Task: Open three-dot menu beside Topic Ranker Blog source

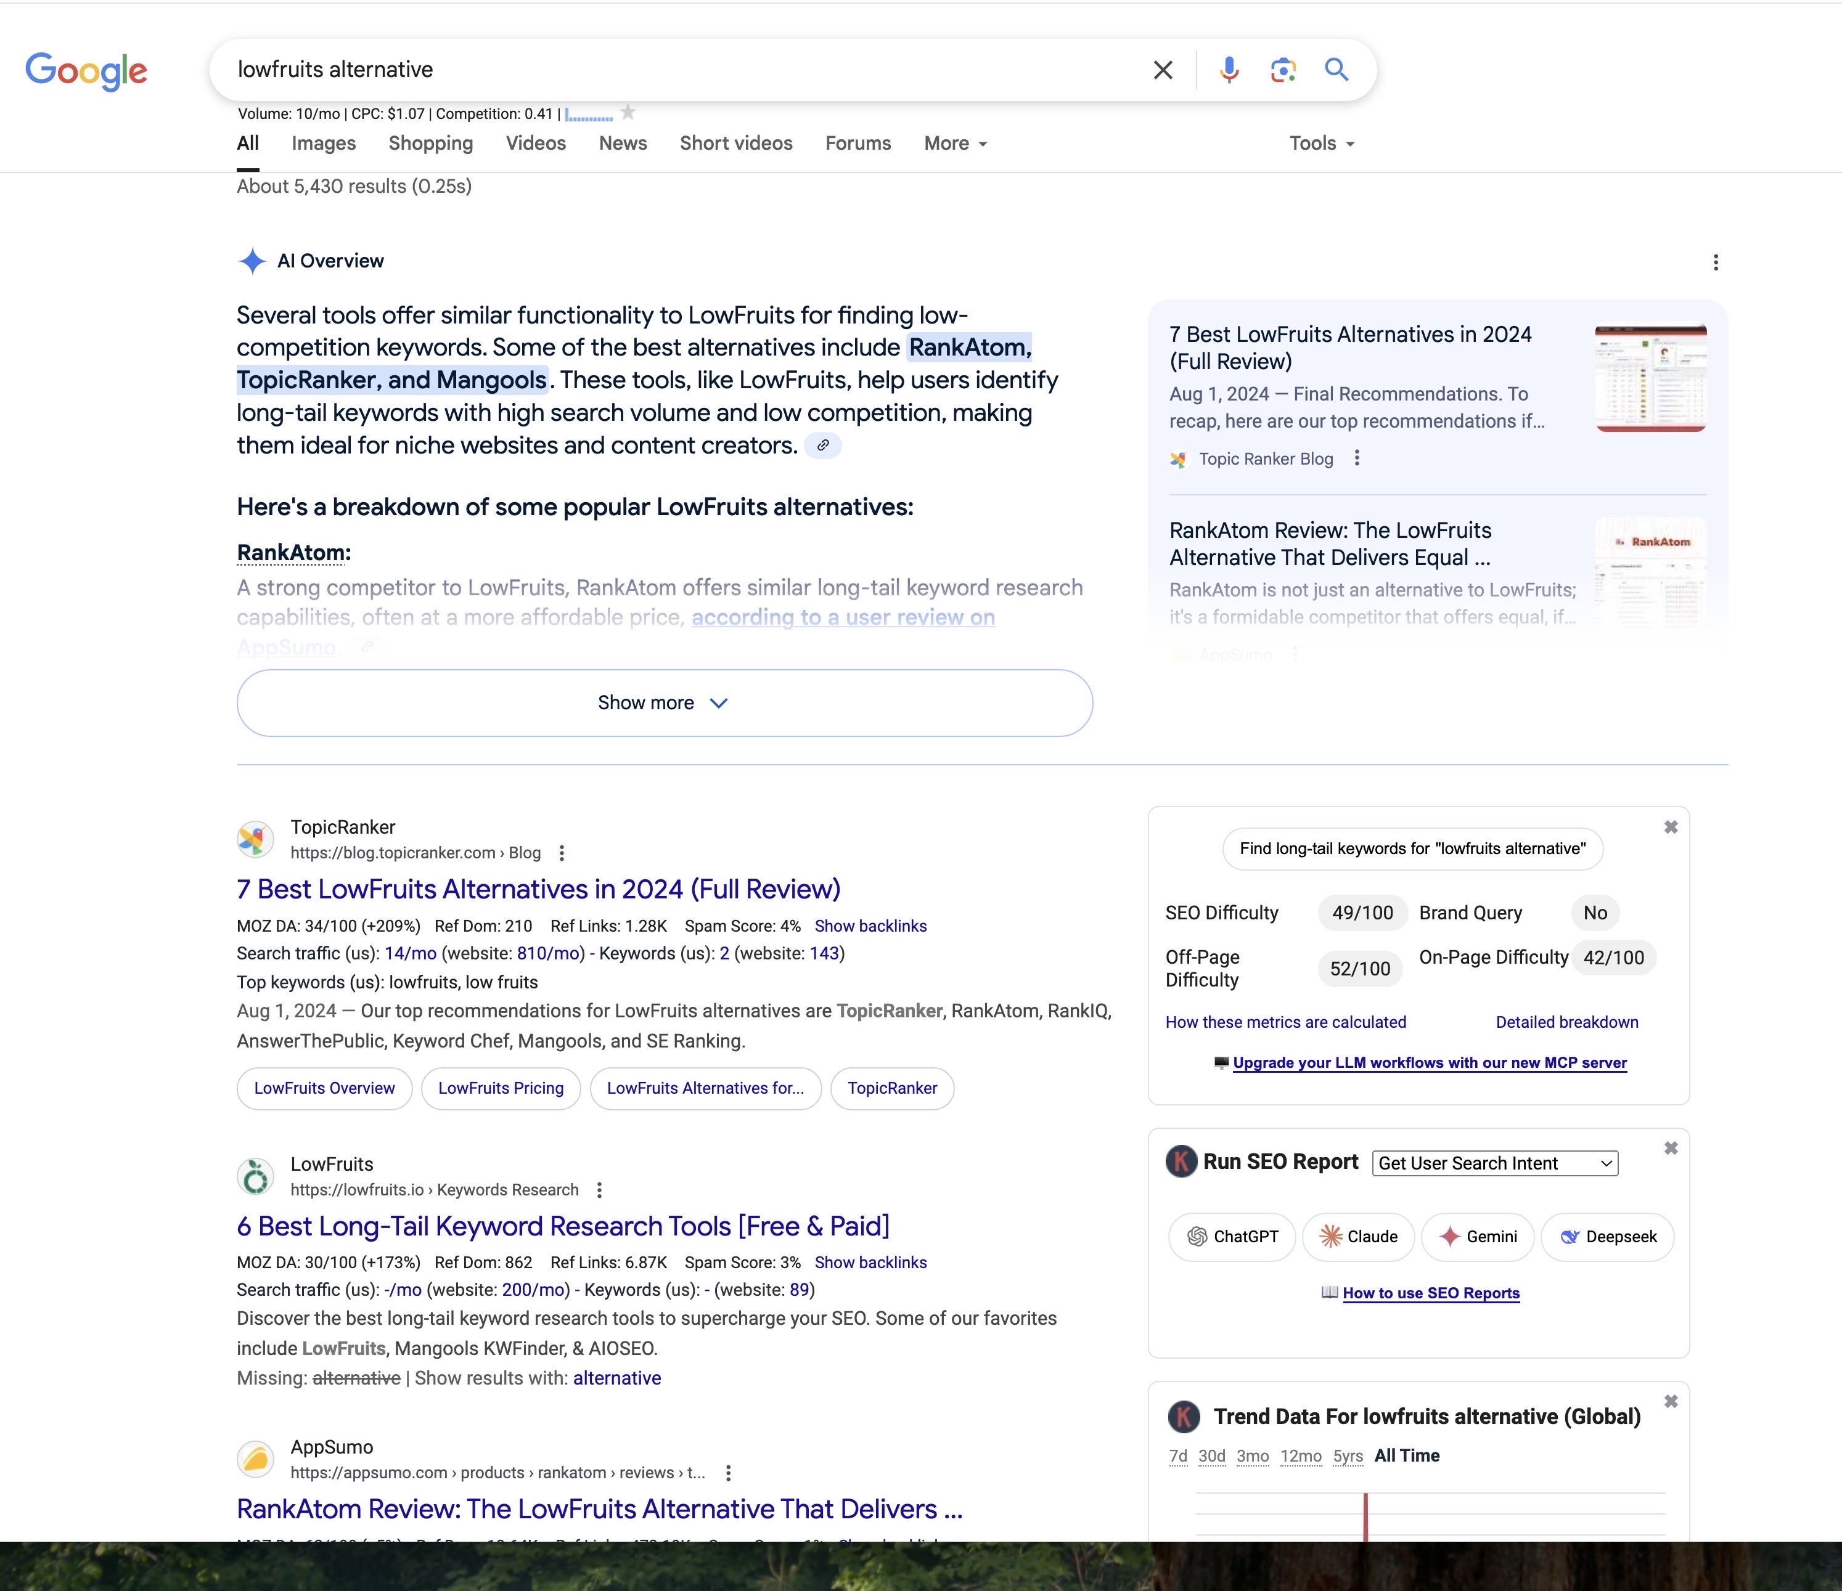Action: pyautogui.click(x=1357, y=458)
